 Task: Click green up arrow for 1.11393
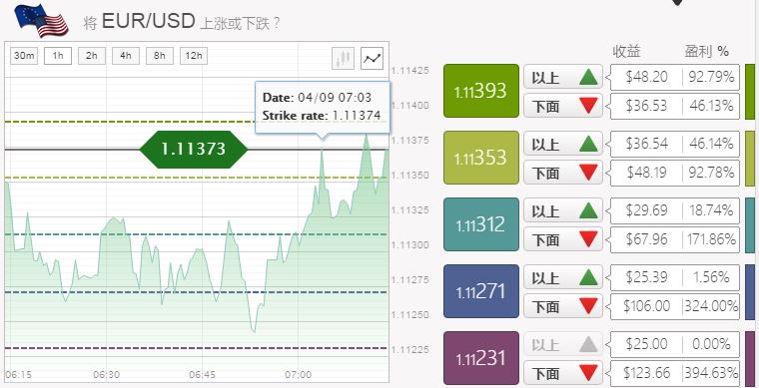point(588,78)
